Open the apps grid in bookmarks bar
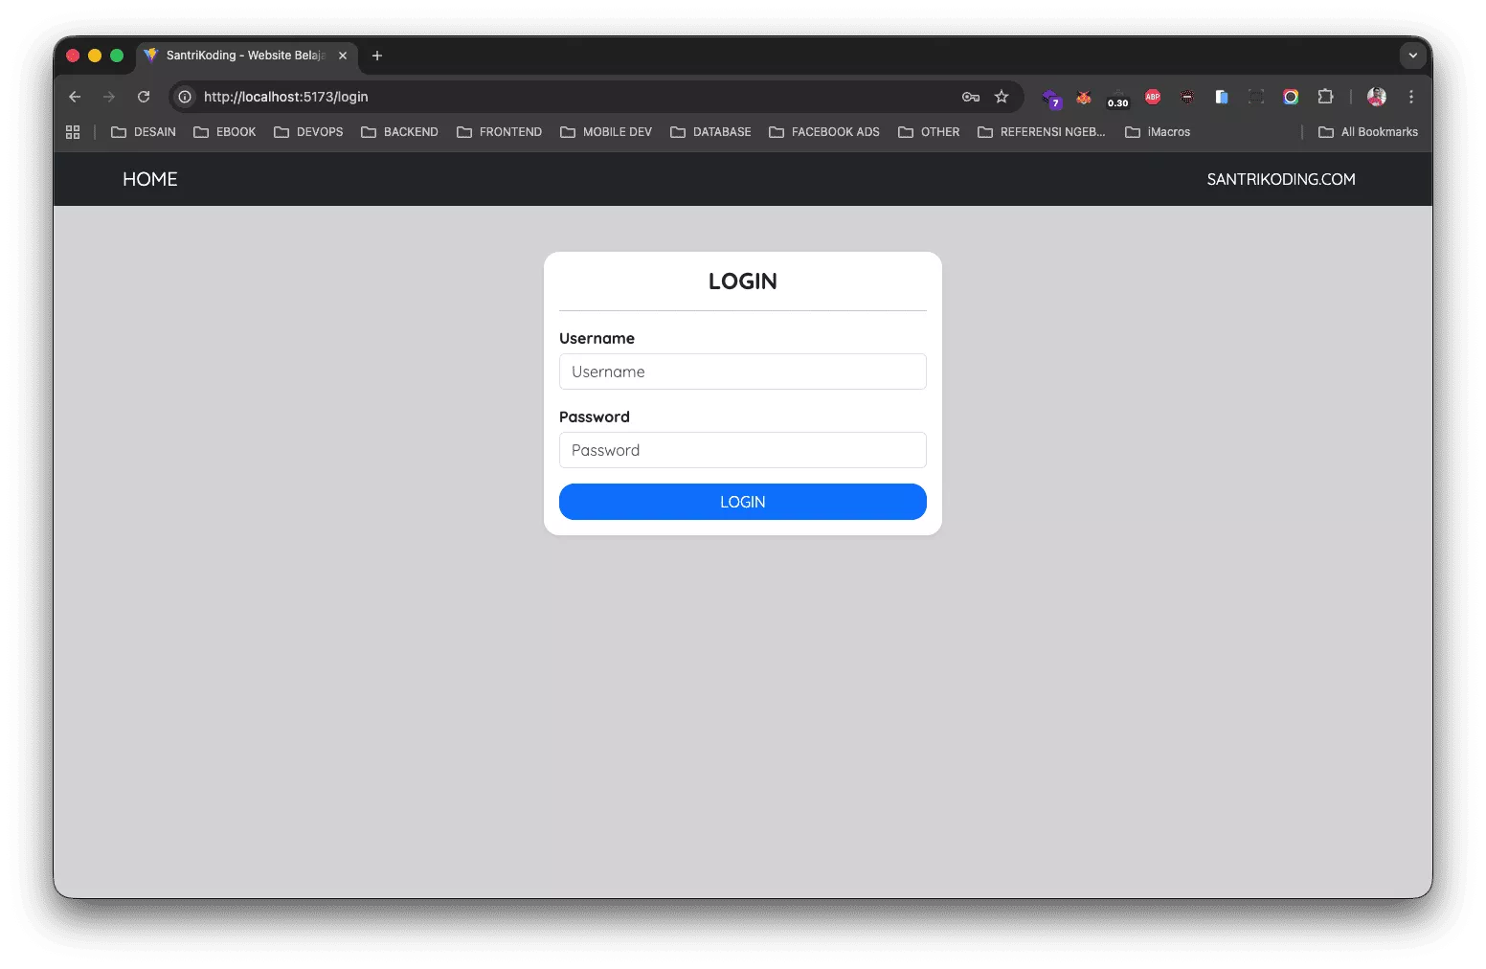This screenshot has height=969, width=1486. click(73, 132)
